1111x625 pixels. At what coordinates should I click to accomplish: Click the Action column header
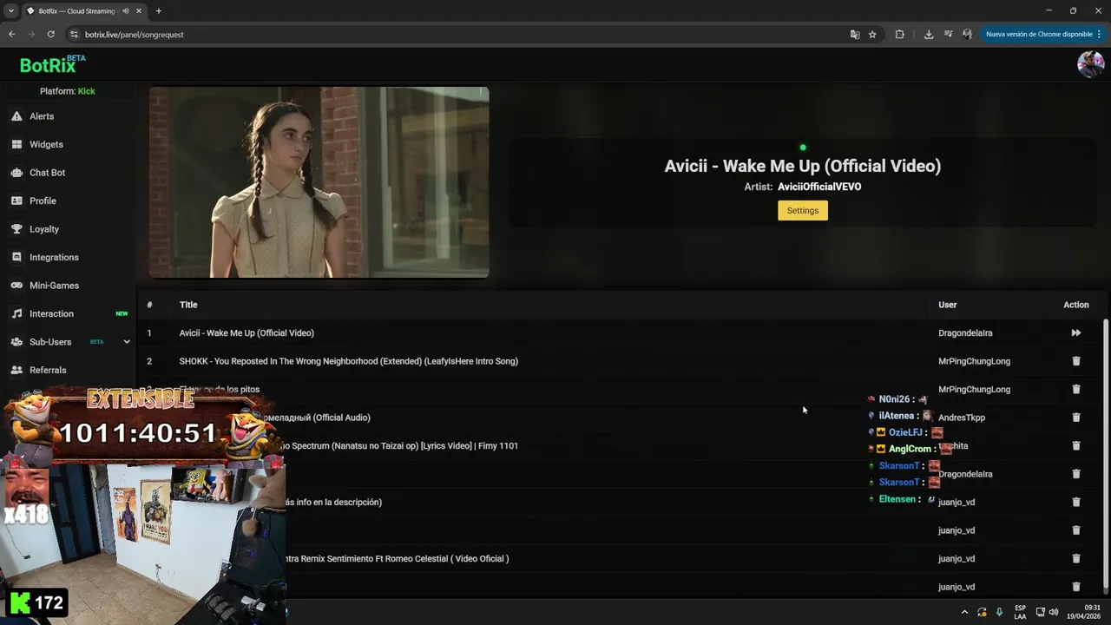click(1075, 305)
